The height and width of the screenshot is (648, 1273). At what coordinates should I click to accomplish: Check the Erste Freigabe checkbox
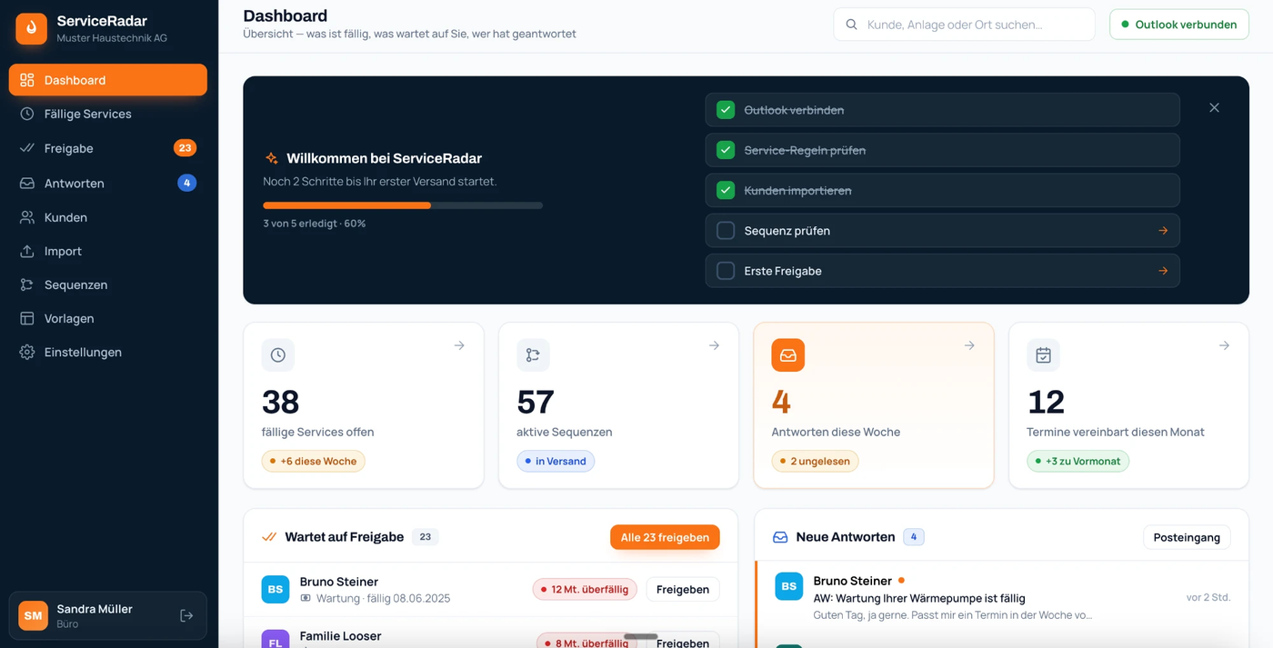pos(726,271)
